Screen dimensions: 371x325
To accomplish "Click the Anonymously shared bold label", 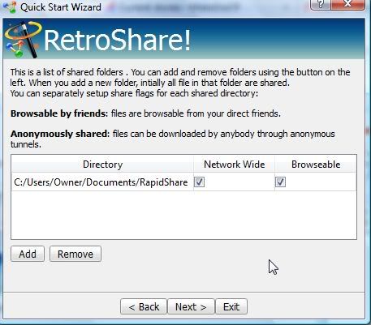I will pyautogui.click(x=60, y=134).
